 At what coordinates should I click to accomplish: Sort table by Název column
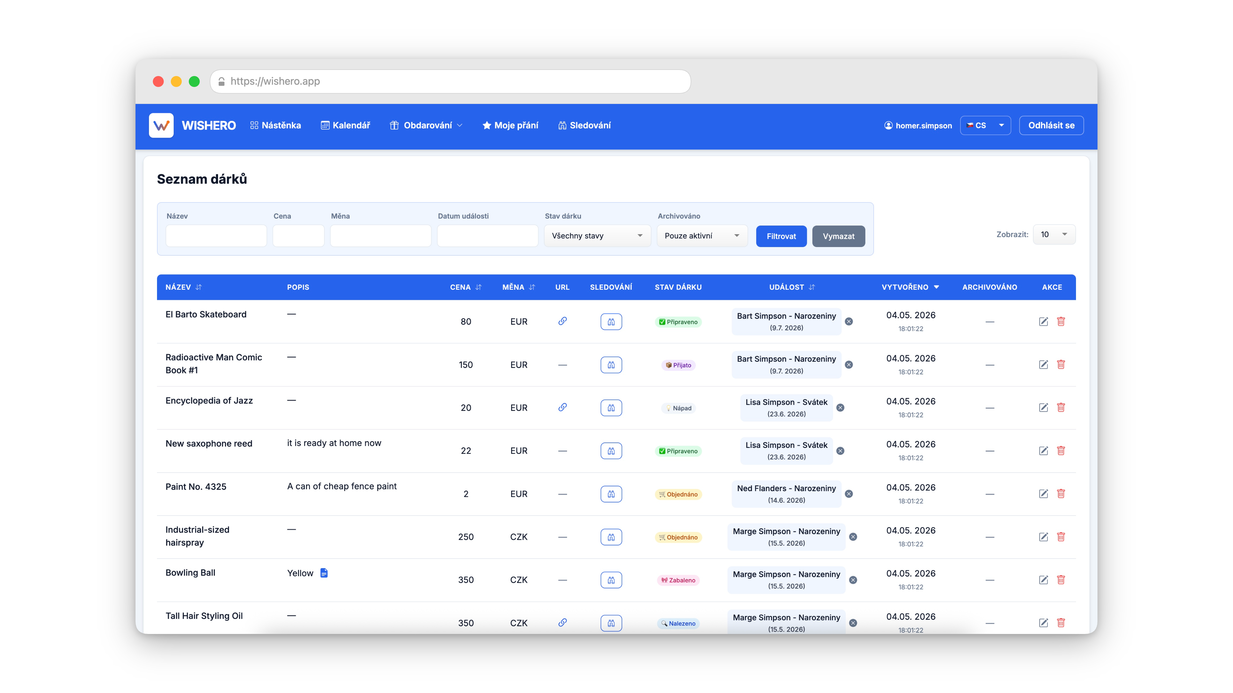coord(184,287)
